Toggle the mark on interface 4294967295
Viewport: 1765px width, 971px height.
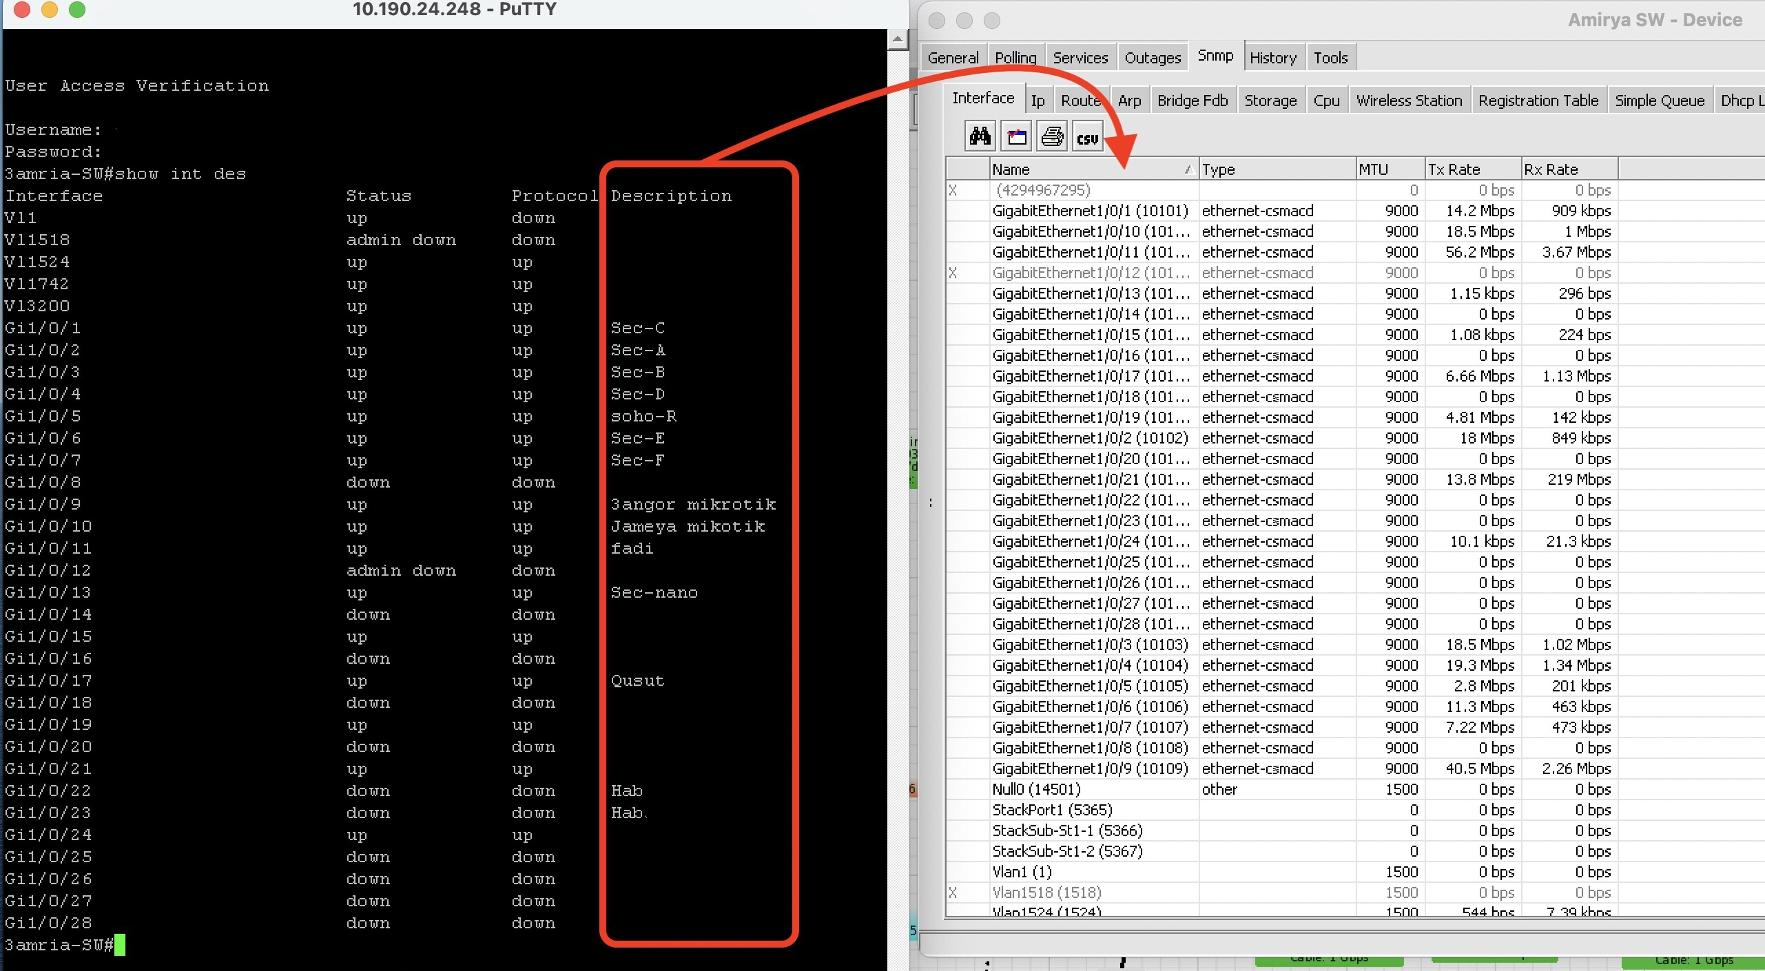954,190
